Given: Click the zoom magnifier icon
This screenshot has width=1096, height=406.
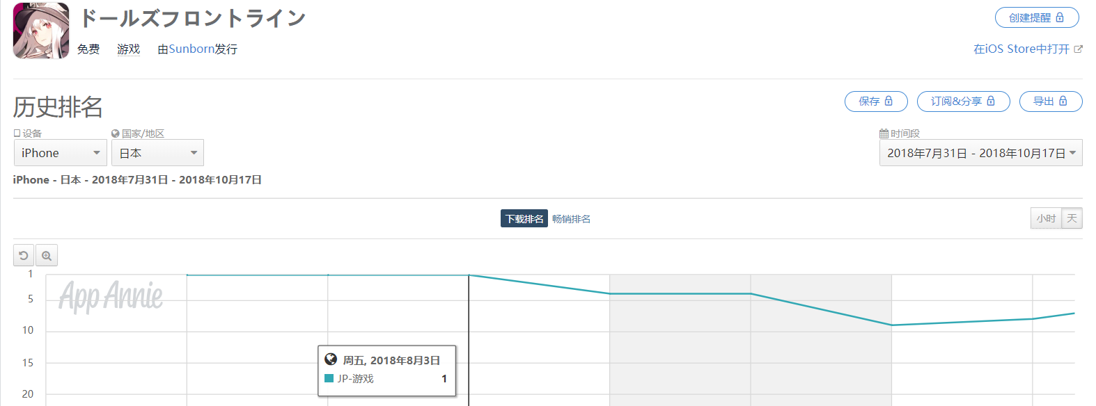Looking at the screenshot, I should [47, 256].
